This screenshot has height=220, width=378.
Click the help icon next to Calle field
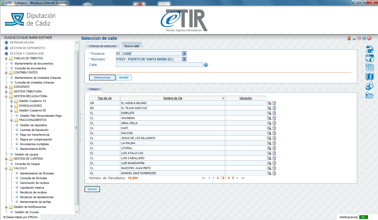click(206, 65)
